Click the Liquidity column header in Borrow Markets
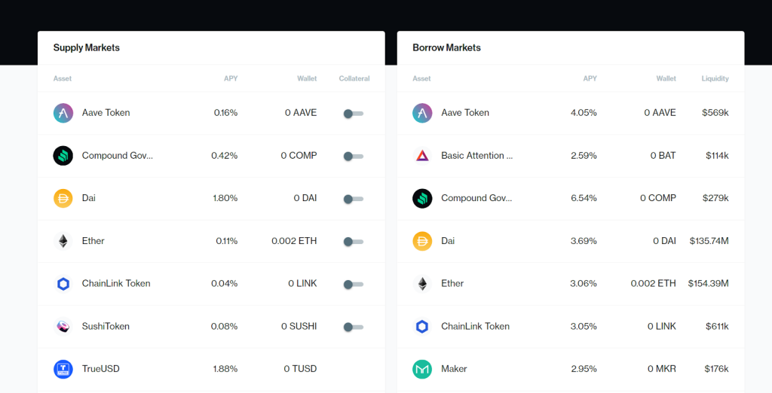772x393 pixels. coord(715,78)
